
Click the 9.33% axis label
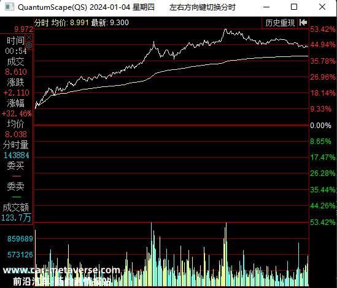click(x=320, y=109)
